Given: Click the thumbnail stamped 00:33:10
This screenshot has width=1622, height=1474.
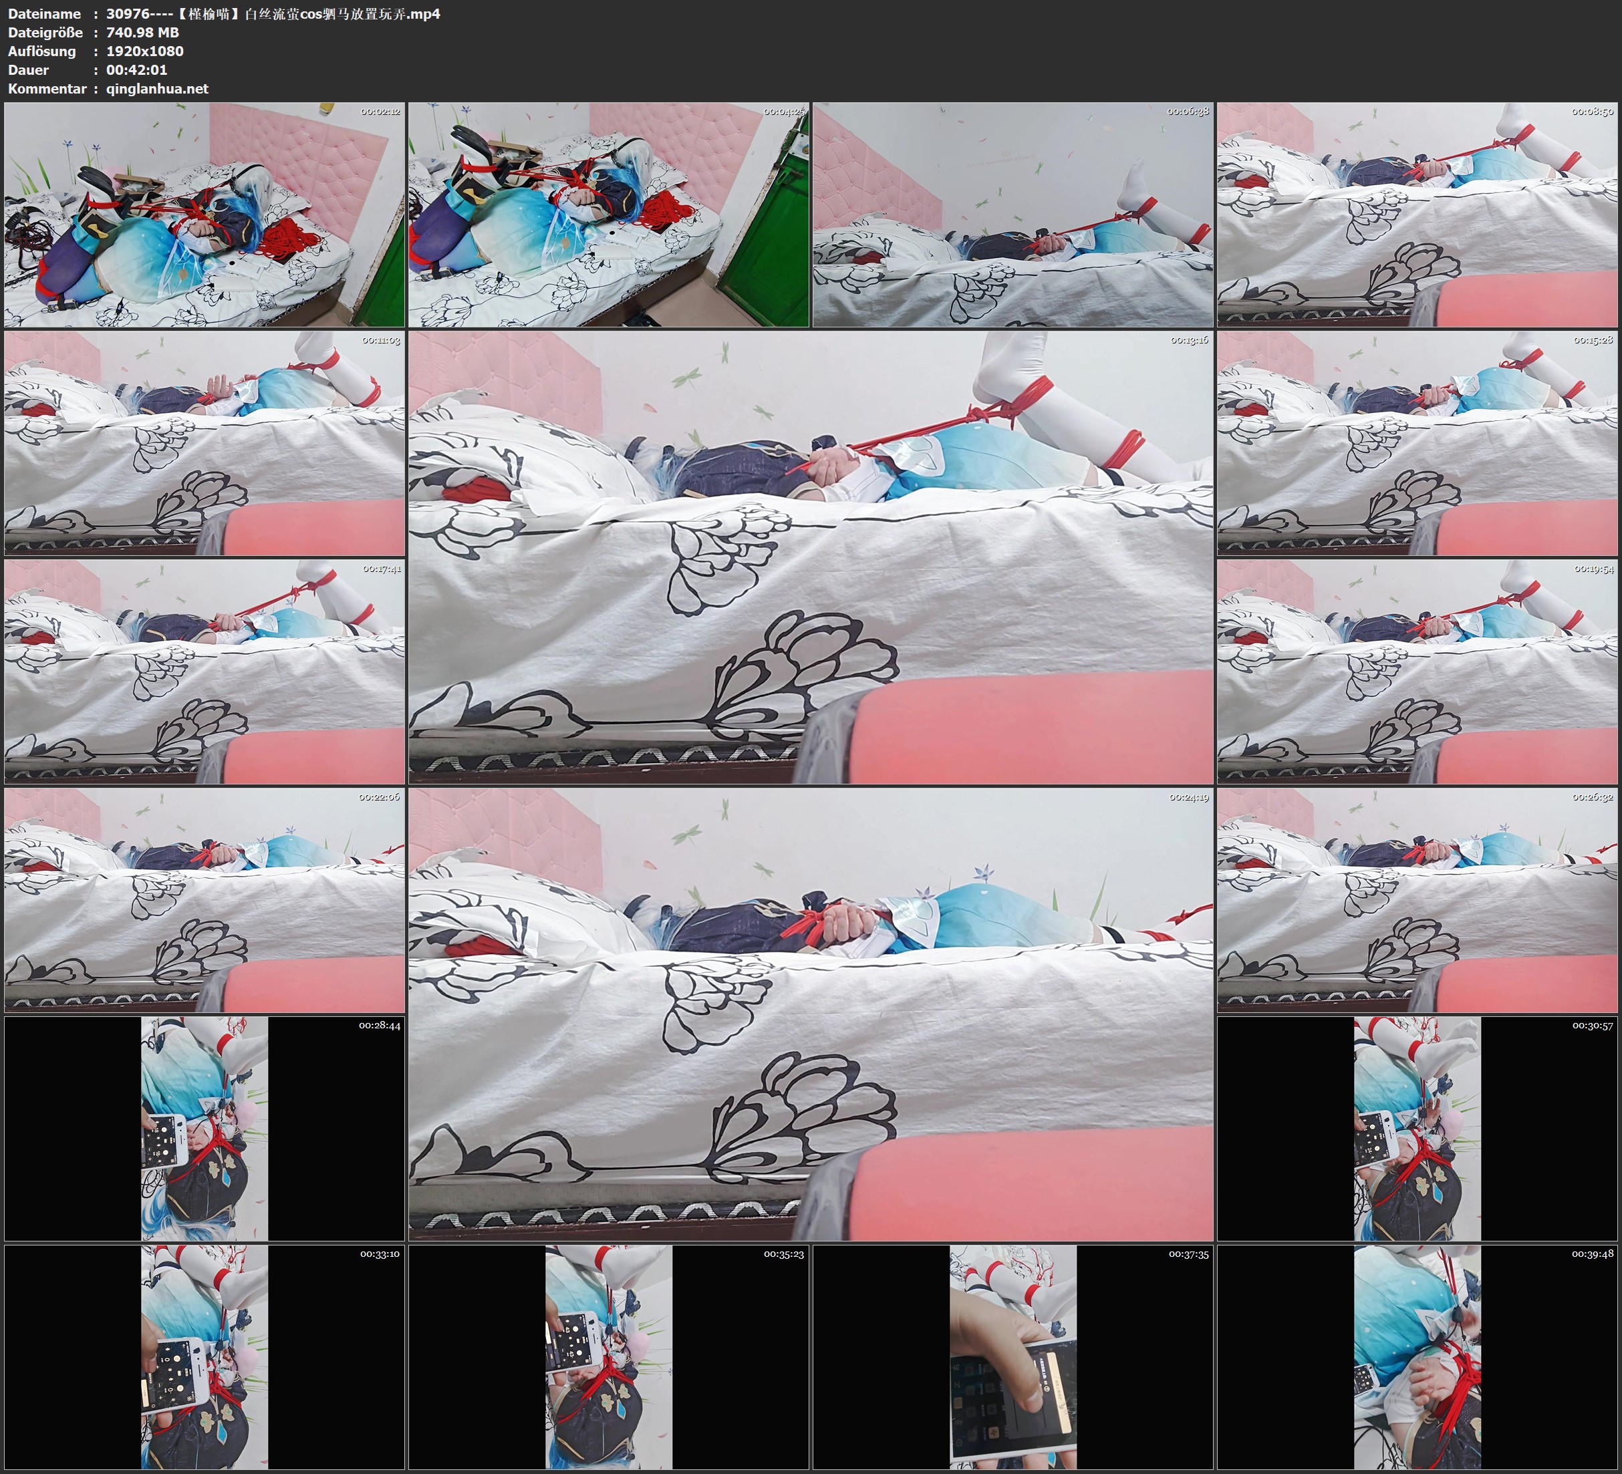Looking at the screenshot, I should pyautogui.click(x=205, y=1356).
